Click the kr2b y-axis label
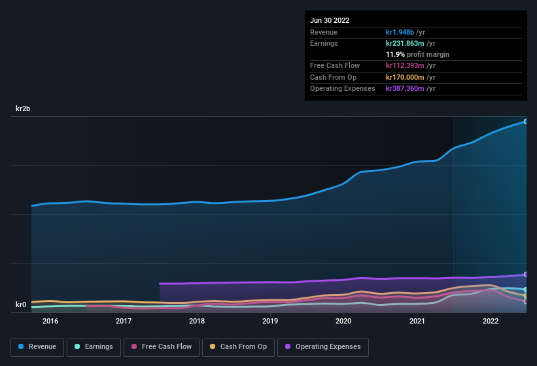The image size is (537, 366). point(23,108)
